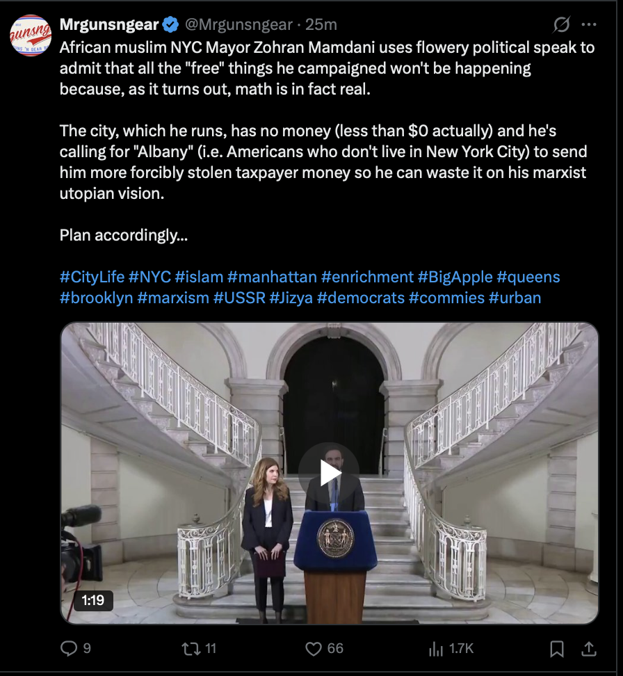Open the reply comments icon

coord(69,648)
